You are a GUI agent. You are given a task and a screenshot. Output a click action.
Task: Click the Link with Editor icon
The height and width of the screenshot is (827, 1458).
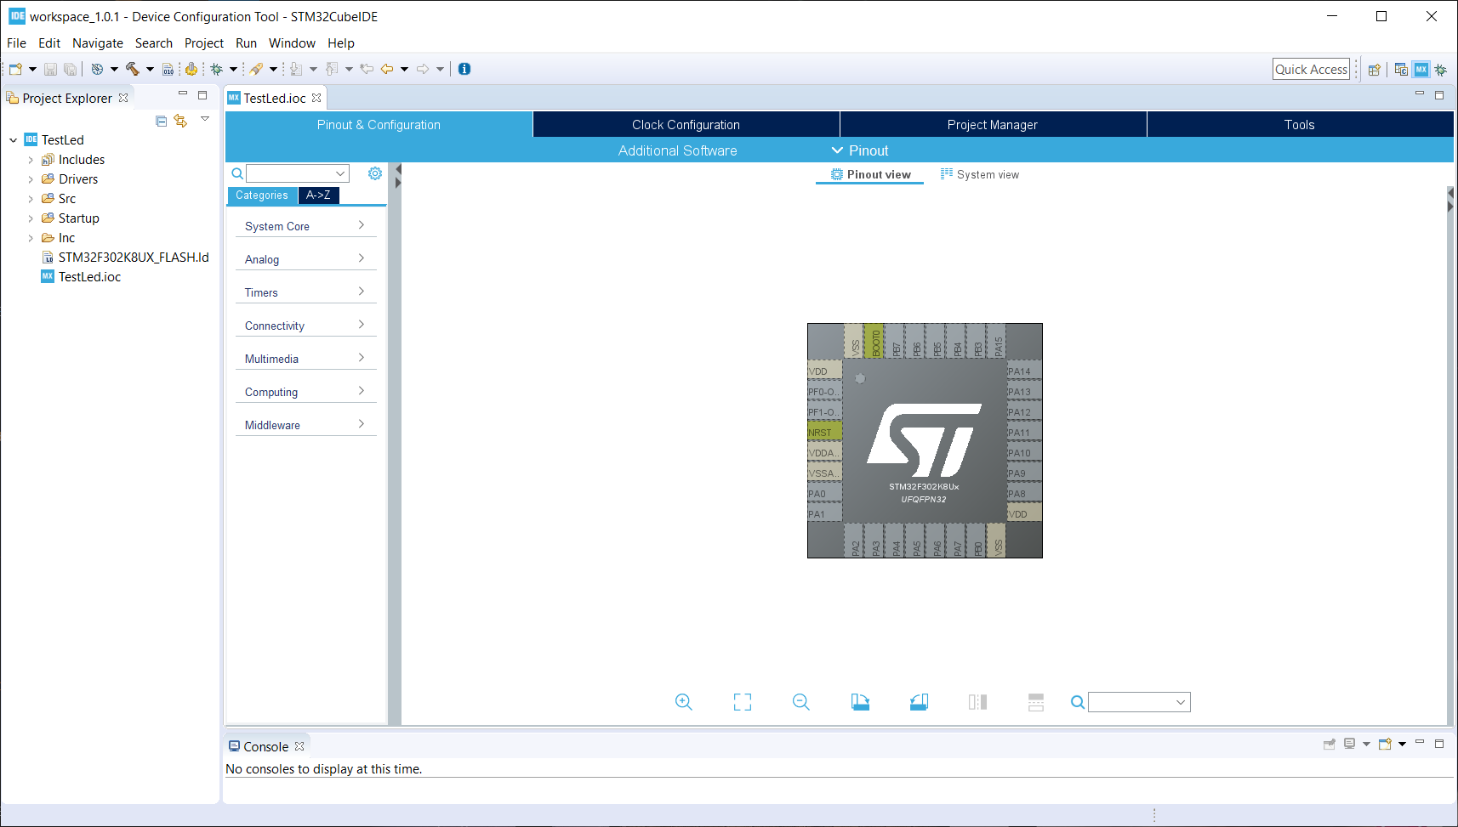[x=180, y=121]
